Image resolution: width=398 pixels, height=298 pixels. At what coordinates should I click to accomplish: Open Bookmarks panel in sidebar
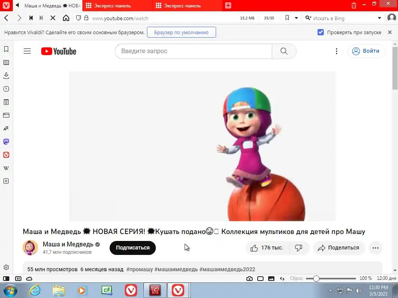pos(6,49)
